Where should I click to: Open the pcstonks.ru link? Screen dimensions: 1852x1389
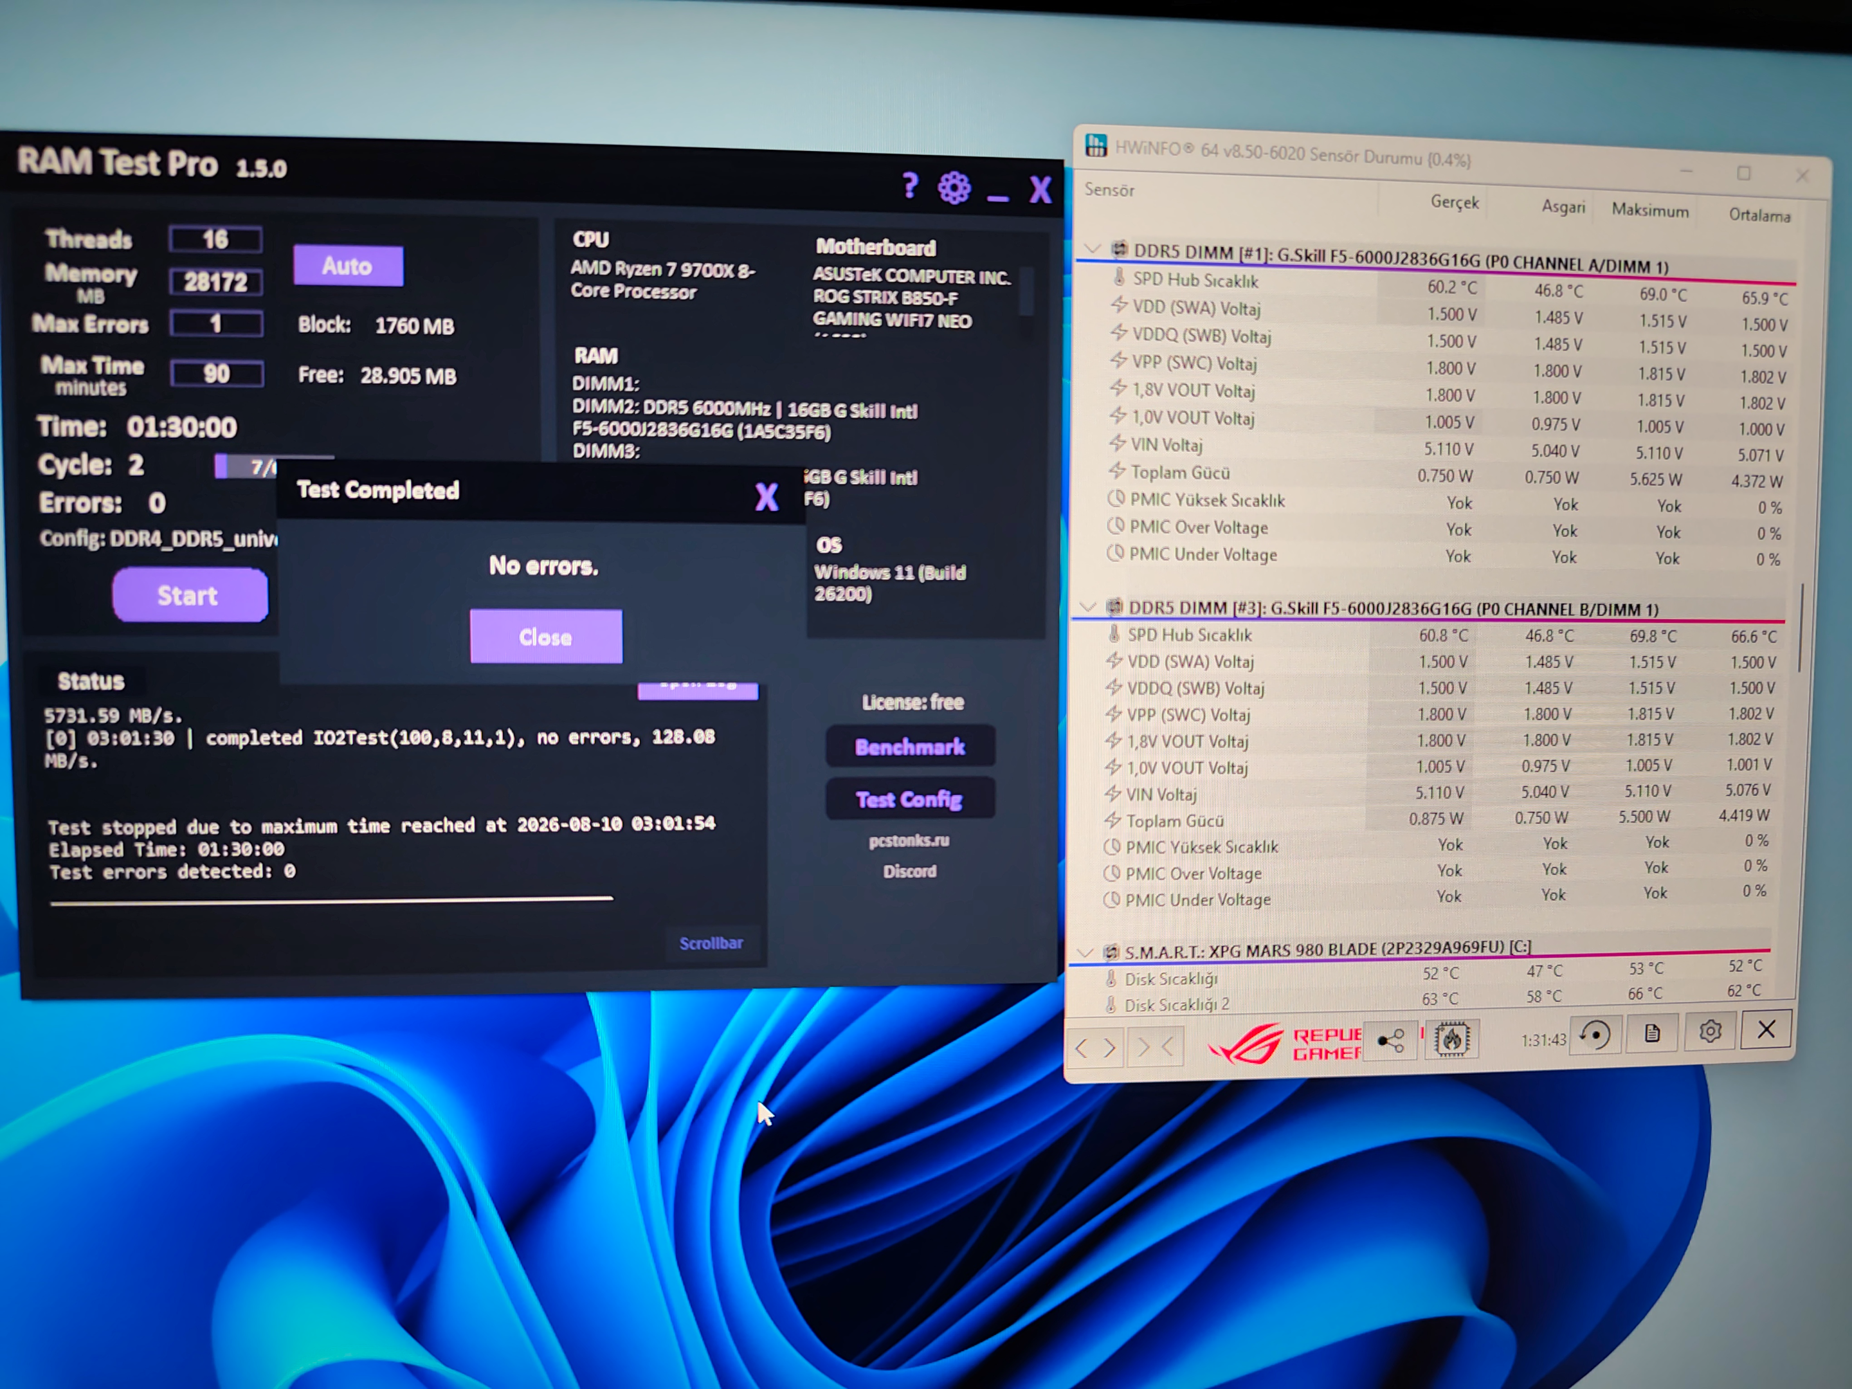(x=909, y=840)
